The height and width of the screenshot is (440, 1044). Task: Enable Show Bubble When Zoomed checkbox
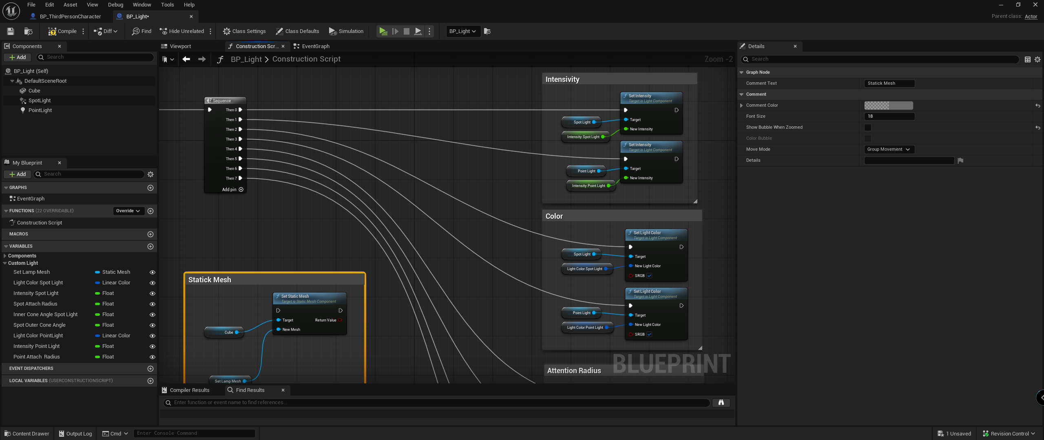pos(868,128)
